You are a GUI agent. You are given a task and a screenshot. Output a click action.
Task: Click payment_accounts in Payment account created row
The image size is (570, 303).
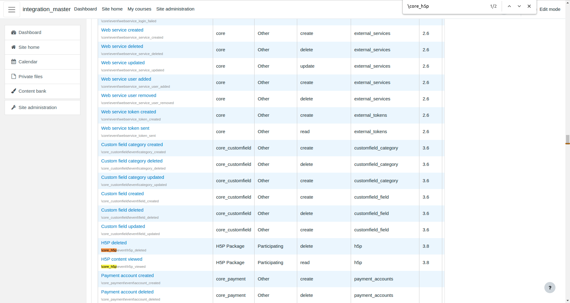pyautogui.click(x=374, y=279)
